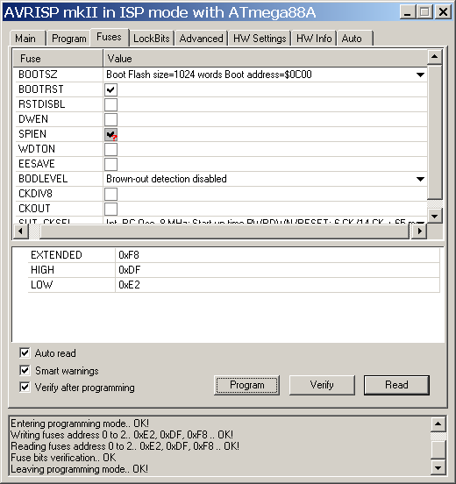Open the Auto tab
Screen dimensions: 456x484
pyautogui.click(x=355, y=39)
